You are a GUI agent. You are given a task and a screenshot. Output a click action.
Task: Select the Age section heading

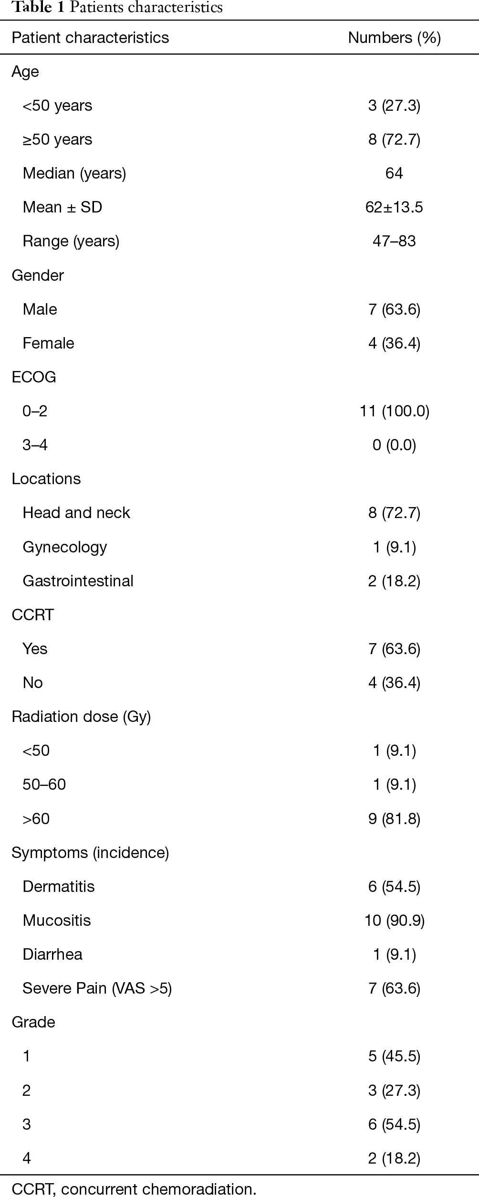click(25, 72)
